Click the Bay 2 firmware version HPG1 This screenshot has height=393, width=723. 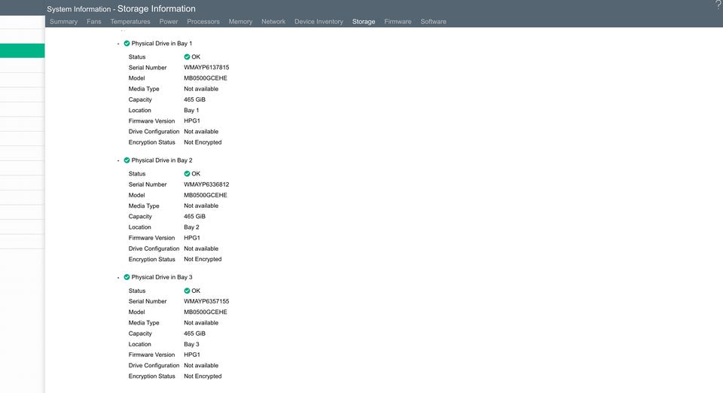coord(192,238)
